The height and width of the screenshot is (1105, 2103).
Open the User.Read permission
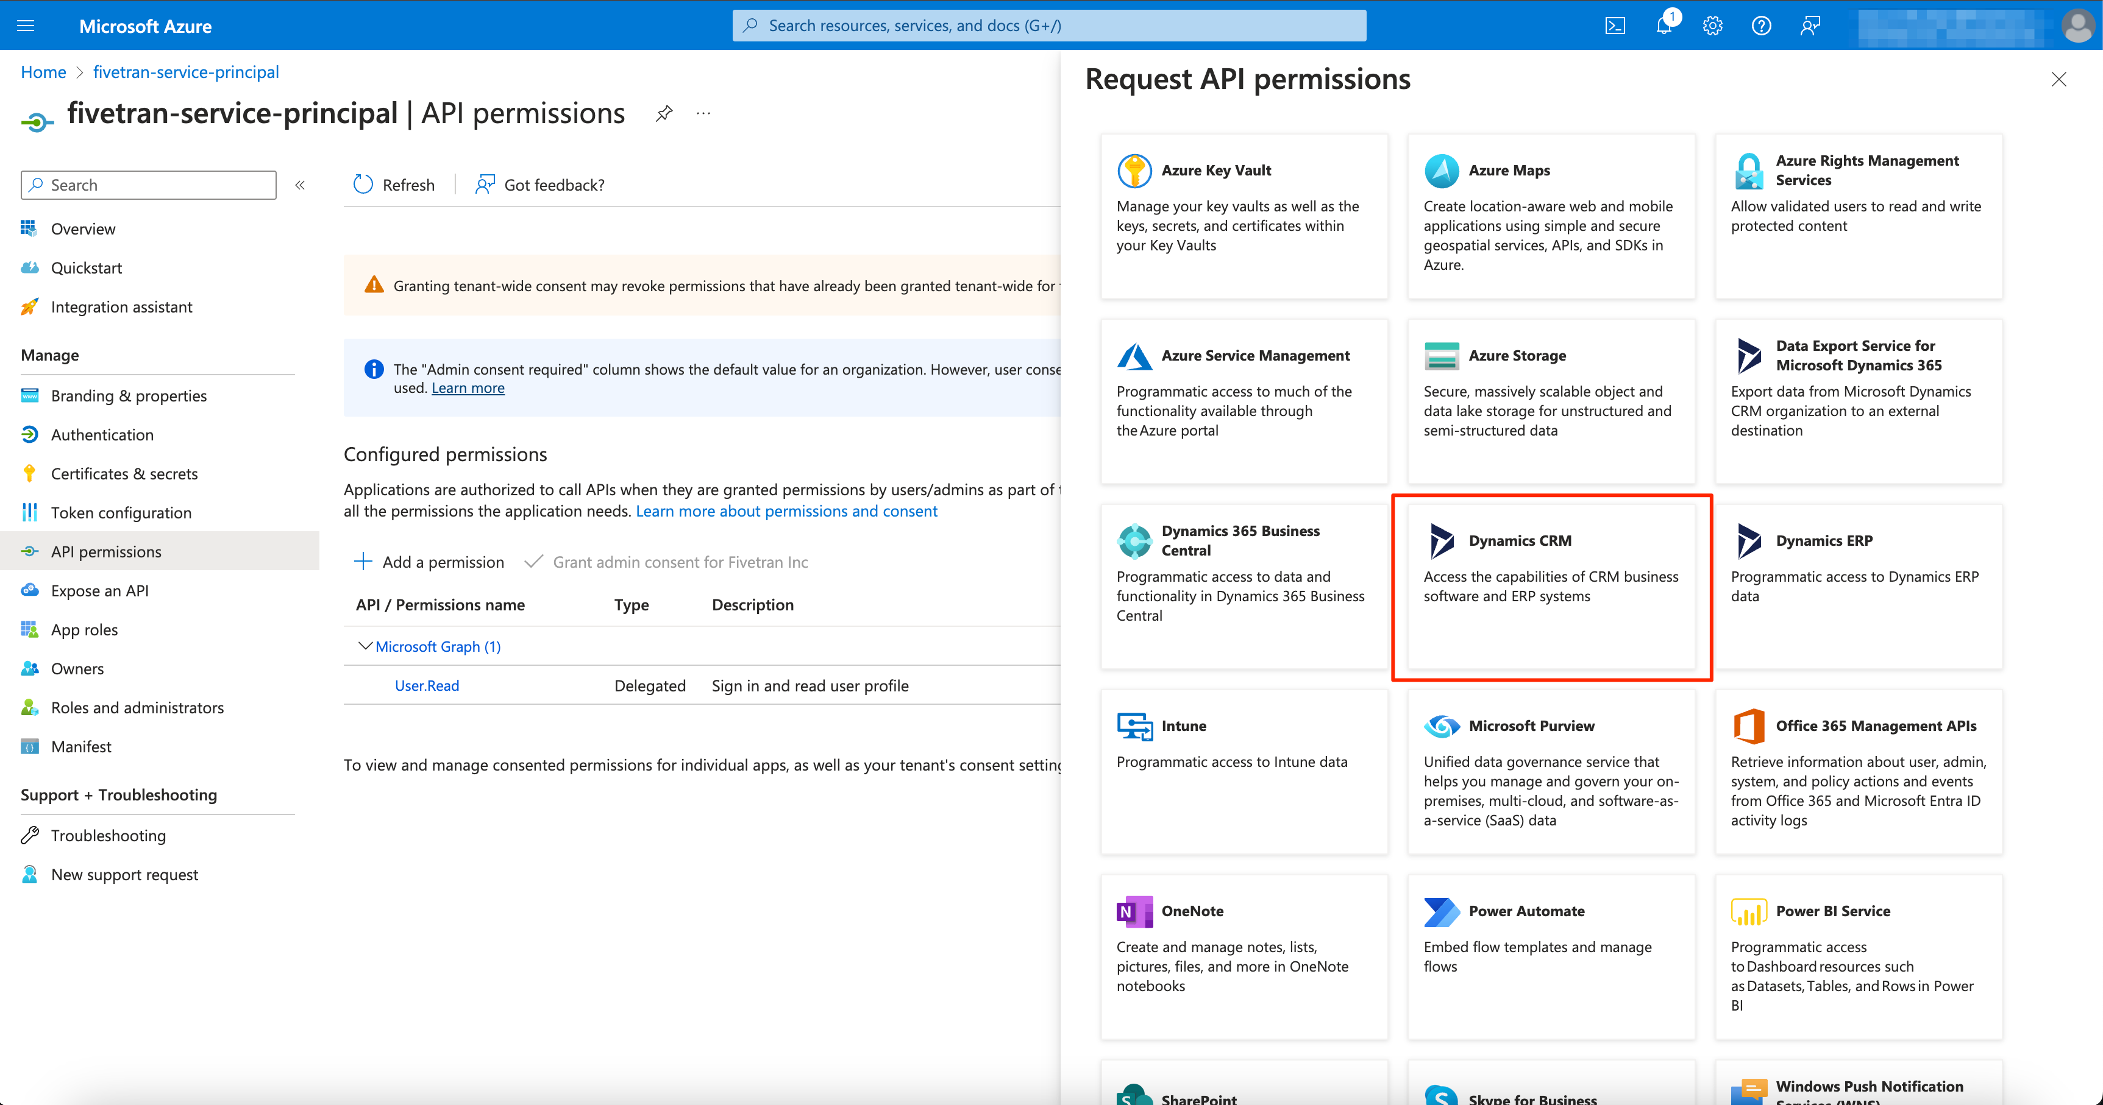pyautogui.click(x=427, y=685)
